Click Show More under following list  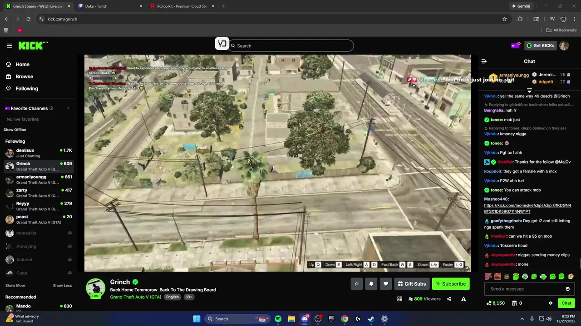click(15, 286)
